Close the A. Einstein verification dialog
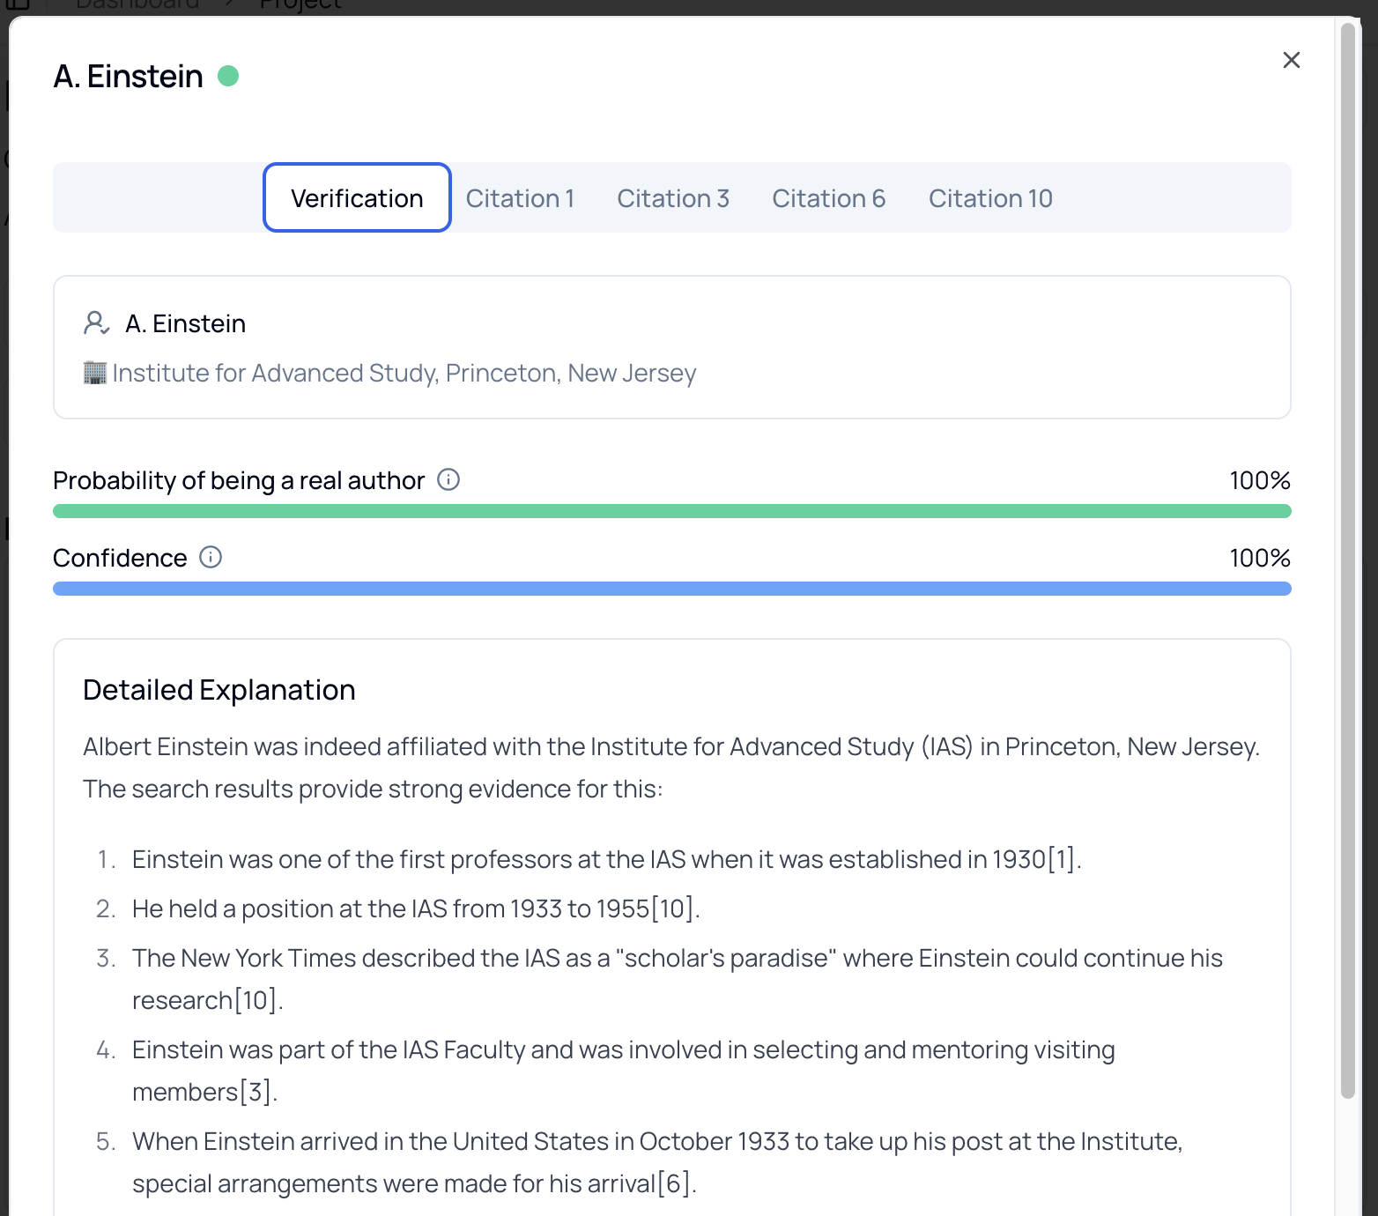The image size is (1378, 1216). point(1291,60)
